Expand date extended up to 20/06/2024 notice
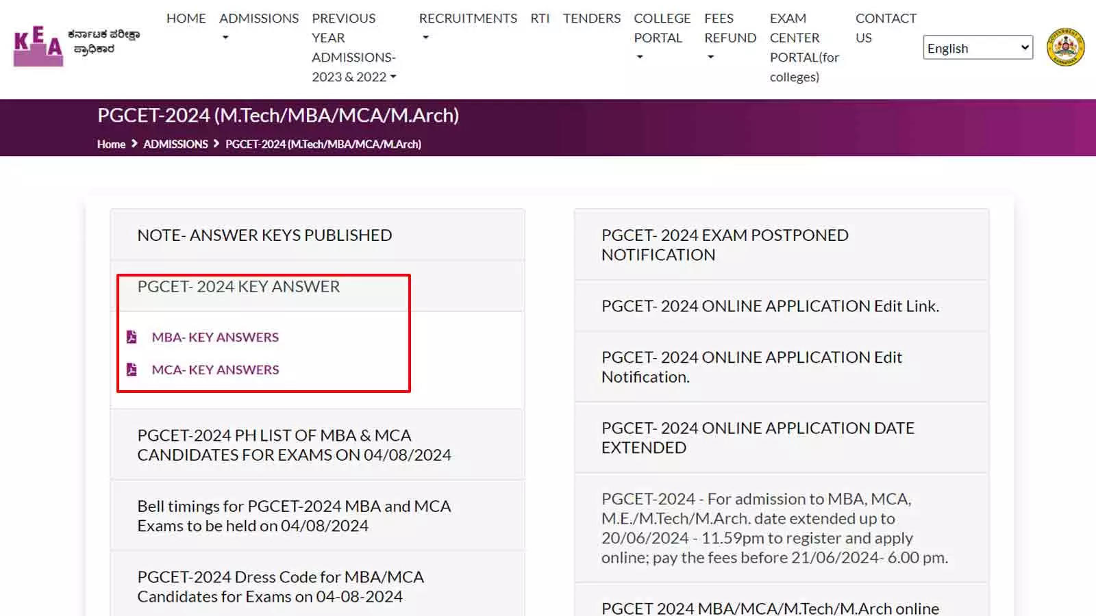 click(782, 528)
